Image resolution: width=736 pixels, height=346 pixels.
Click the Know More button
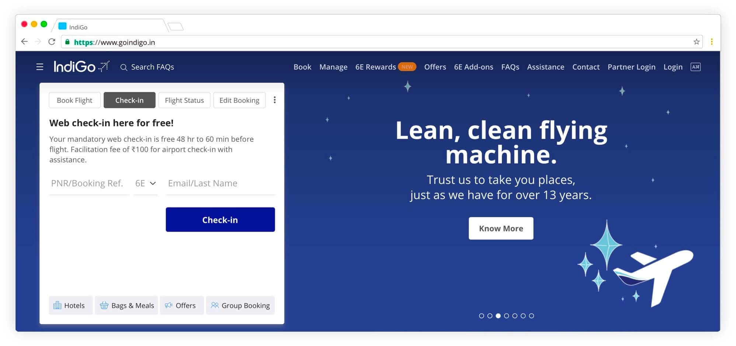point(501,228)
